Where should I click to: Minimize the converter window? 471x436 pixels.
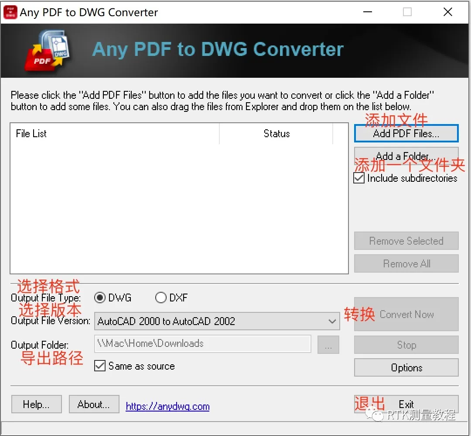click(367, 12)
